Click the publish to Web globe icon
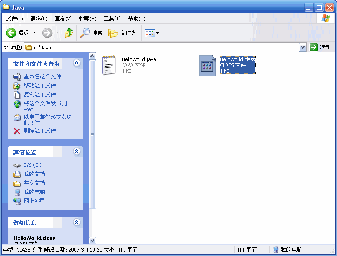Screen dimensions: 337x256 17,104
